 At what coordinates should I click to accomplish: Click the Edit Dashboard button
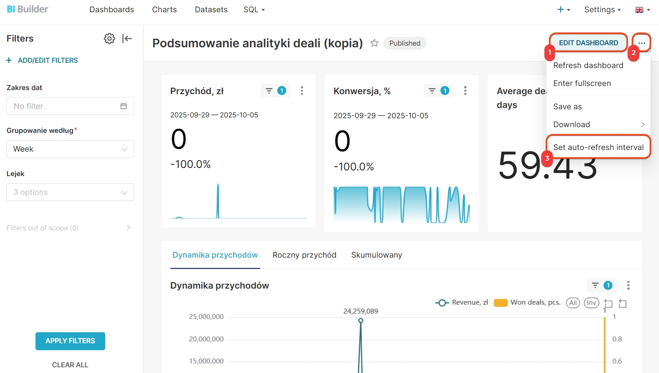588,43
